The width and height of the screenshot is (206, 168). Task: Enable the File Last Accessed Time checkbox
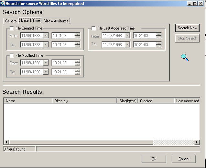point(93,28)
